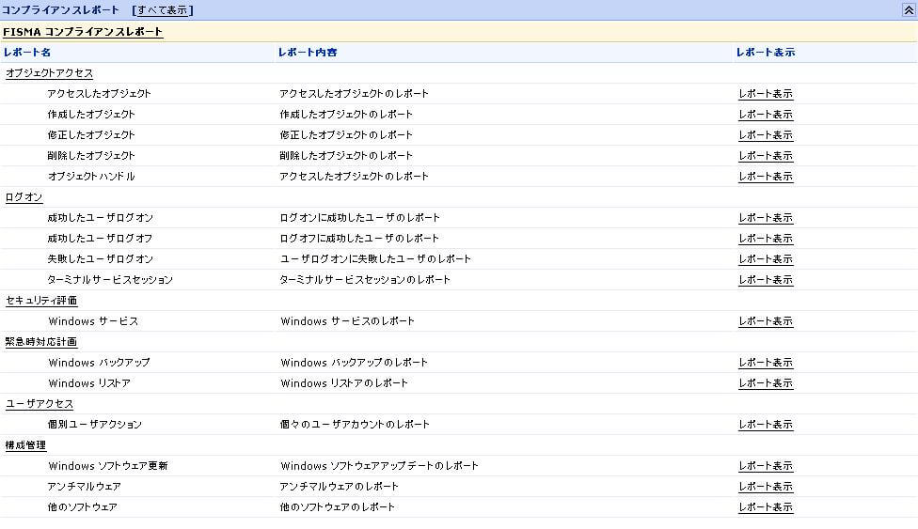Show report for 修正したオブジェクト row
The width and height of the screenshot is (918, 529).
pyautogui.click(x=766, y=135)
